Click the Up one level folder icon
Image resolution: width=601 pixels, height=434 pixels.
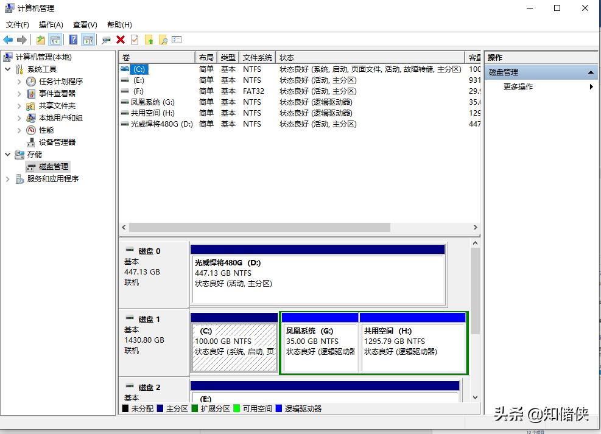(x=41, y=40)
